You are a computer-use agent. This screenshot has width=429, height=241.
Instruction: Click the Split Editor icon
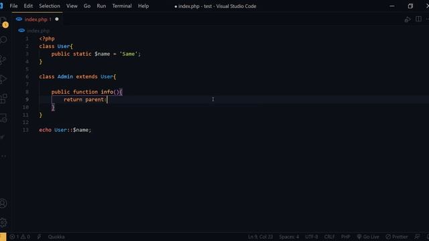point(418,19)
